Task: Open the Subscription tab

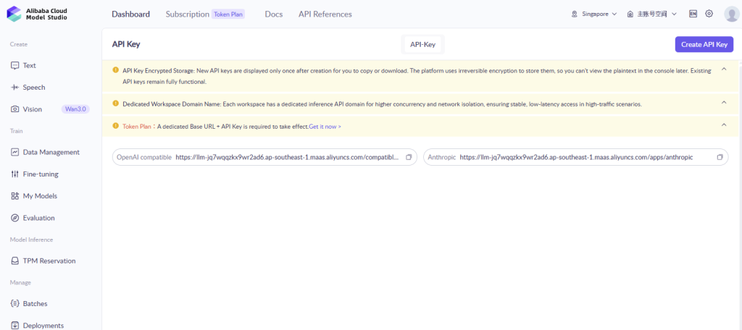Action: (x=188, y=14)
